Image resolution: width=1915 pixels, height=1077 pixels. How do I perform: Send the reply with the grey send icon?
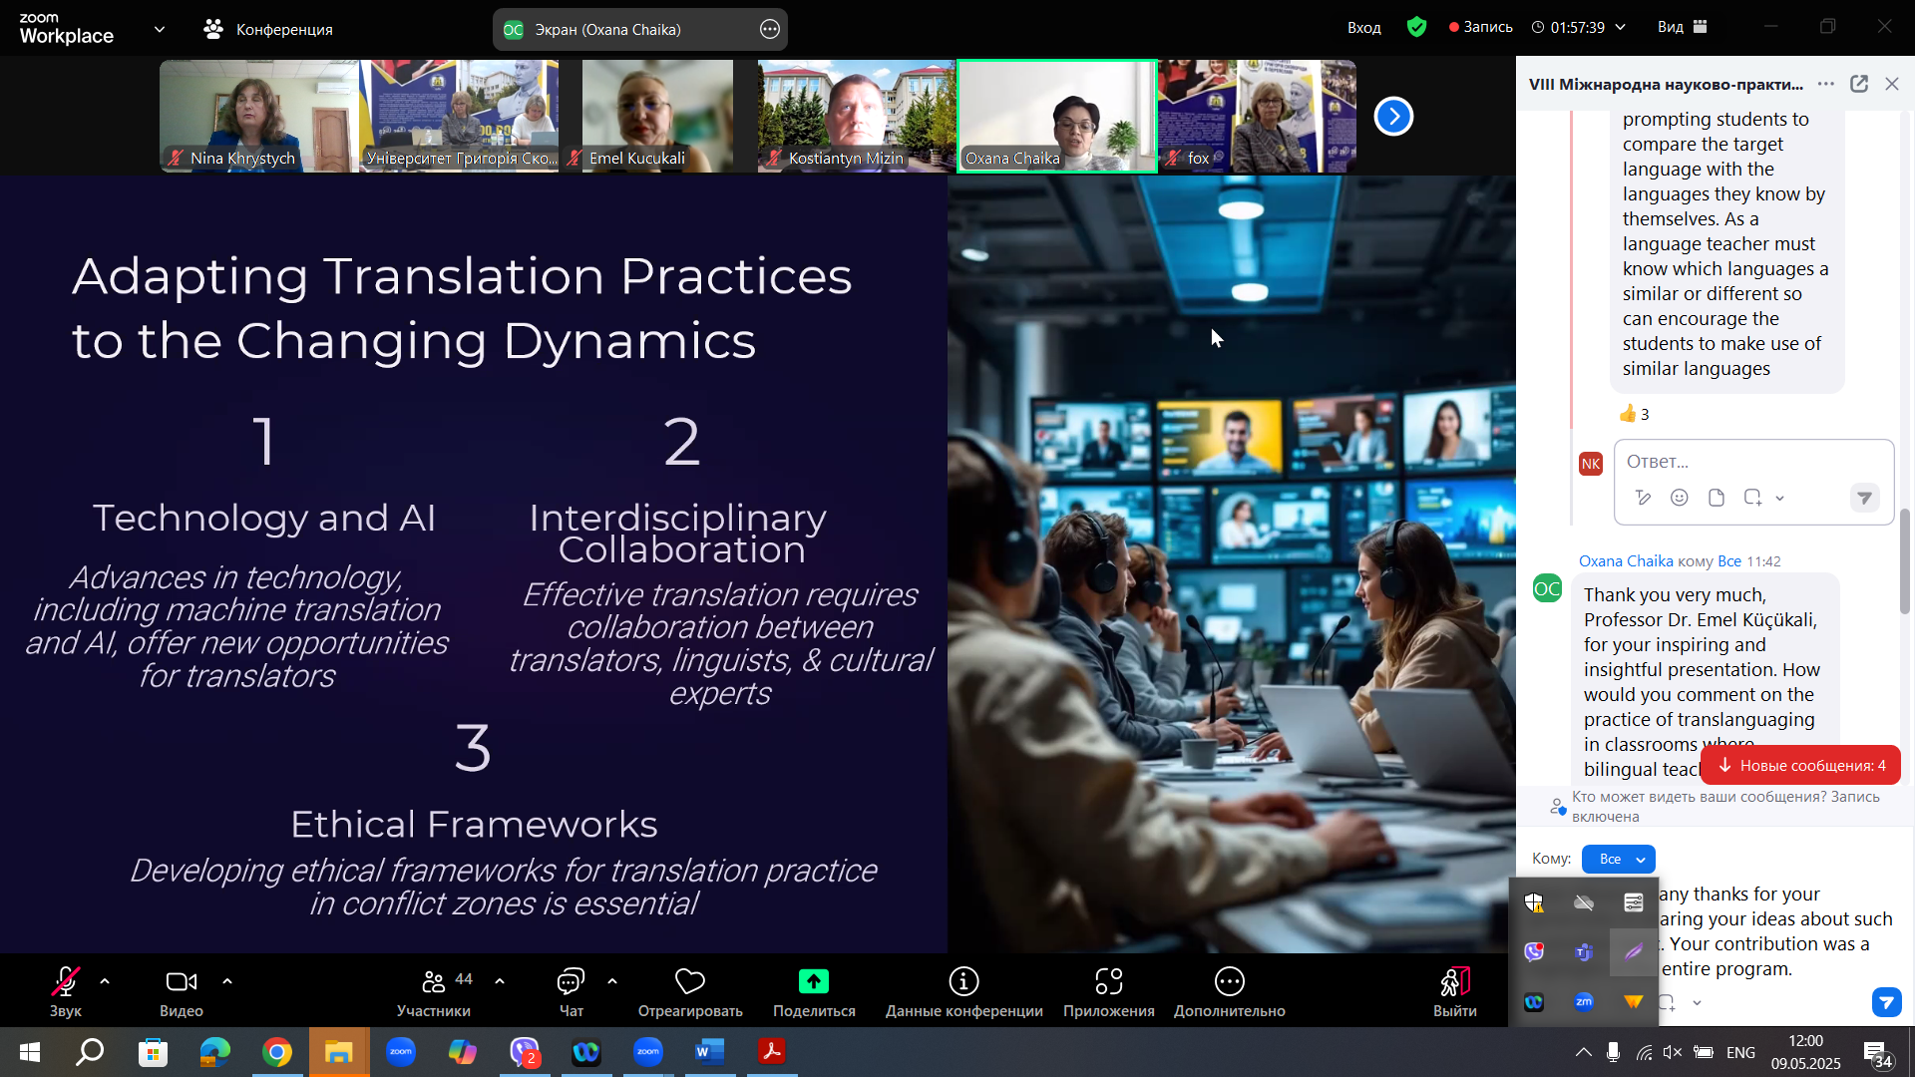click(x=1864, y=498)
